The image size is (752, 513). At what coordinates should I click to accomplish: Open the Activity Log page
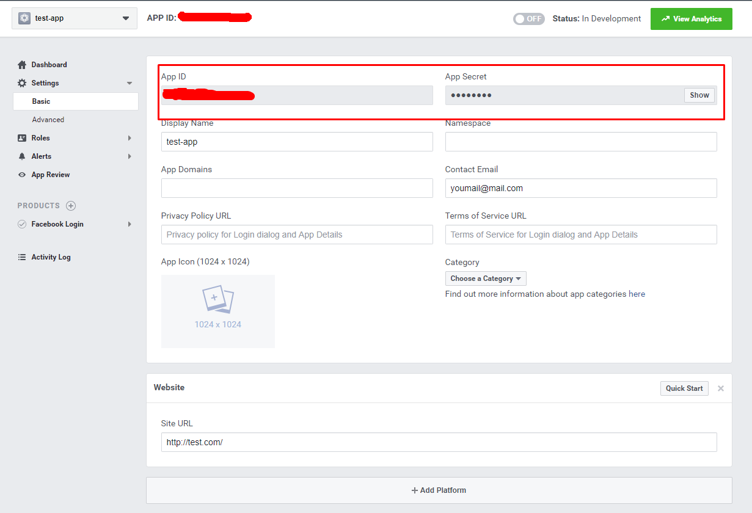51,257
